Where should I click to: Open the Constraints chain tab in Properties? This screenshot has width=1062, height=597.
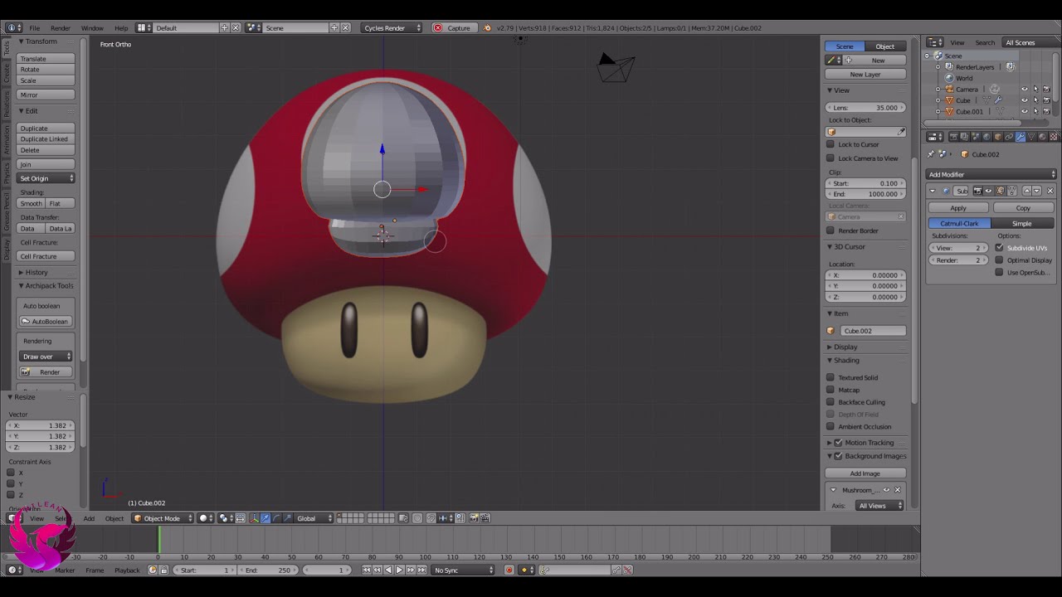[1009, 137]
